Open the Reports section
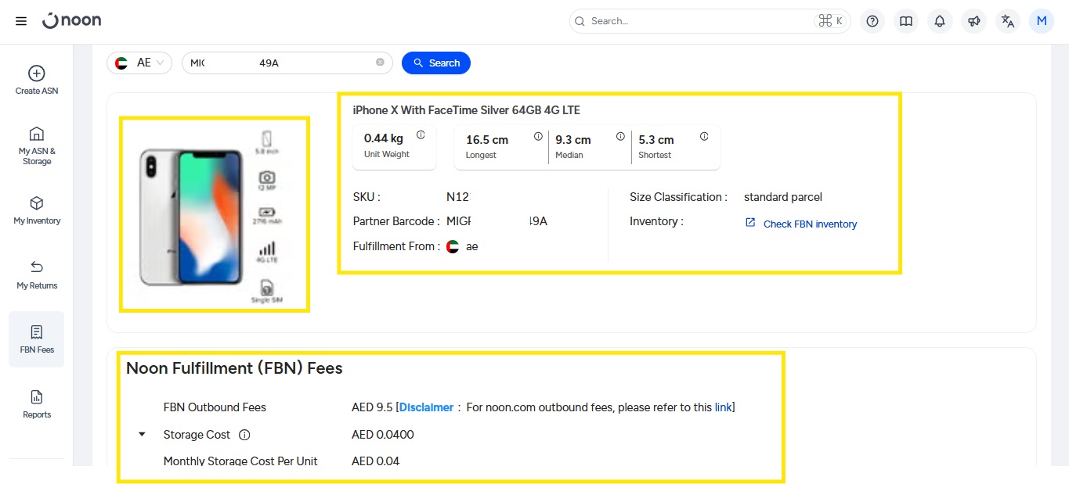 [x=37, y=403]
